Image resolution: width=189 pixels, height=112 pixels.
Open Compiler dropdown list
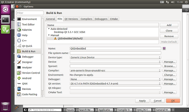pos(115,70)
